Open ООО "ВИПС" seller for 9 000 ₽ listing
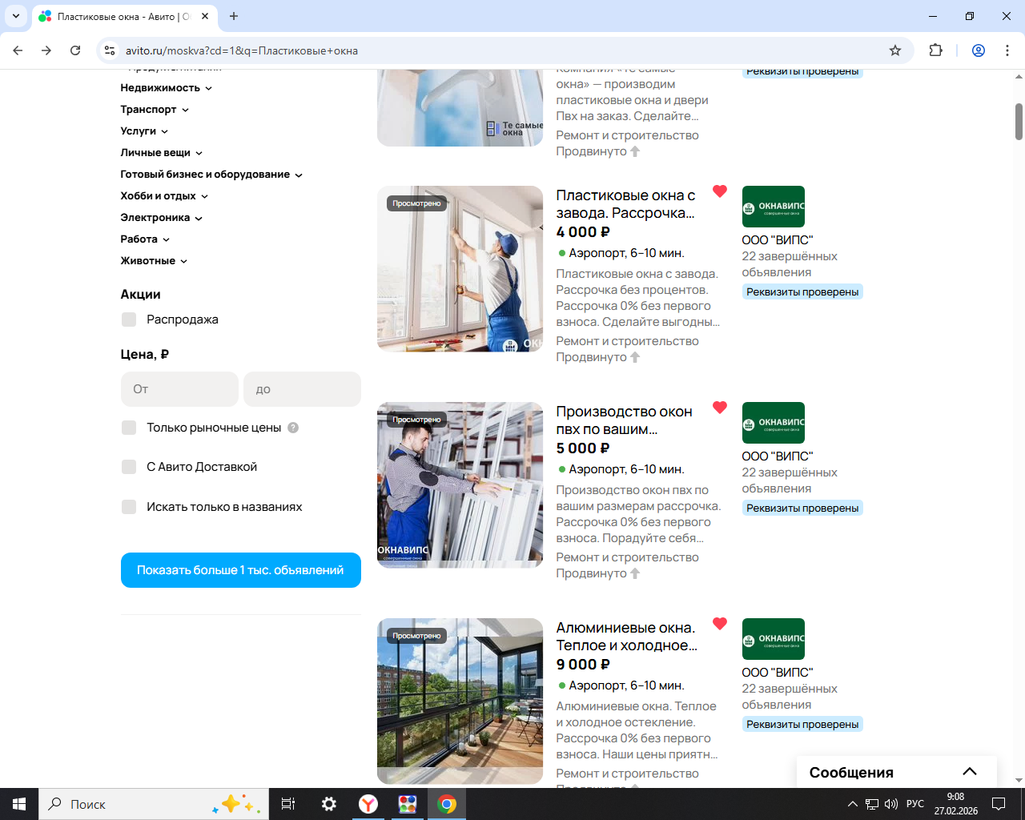This screenshot has width=1025, height=820. [x=778, y=673]
